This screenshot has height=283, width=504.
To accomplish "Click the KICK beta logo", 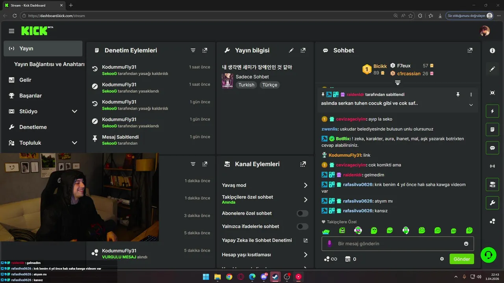I will [x=37, y=31].
